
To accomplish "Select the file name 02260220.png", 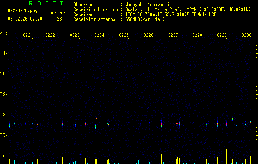I will tap(23, 11).
